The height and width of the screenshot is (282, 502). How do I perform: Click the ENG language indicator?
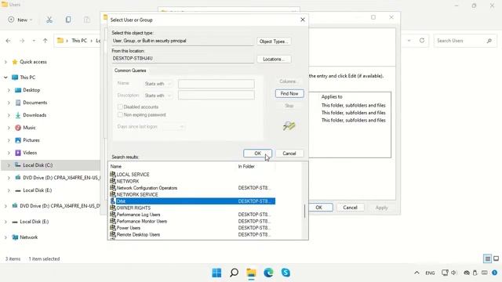coord(430,273)
